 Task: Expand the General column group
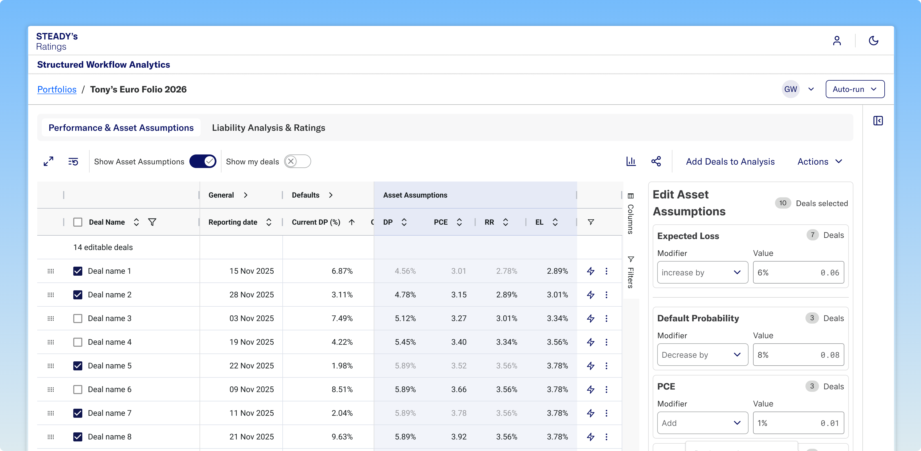click(246, 195)
